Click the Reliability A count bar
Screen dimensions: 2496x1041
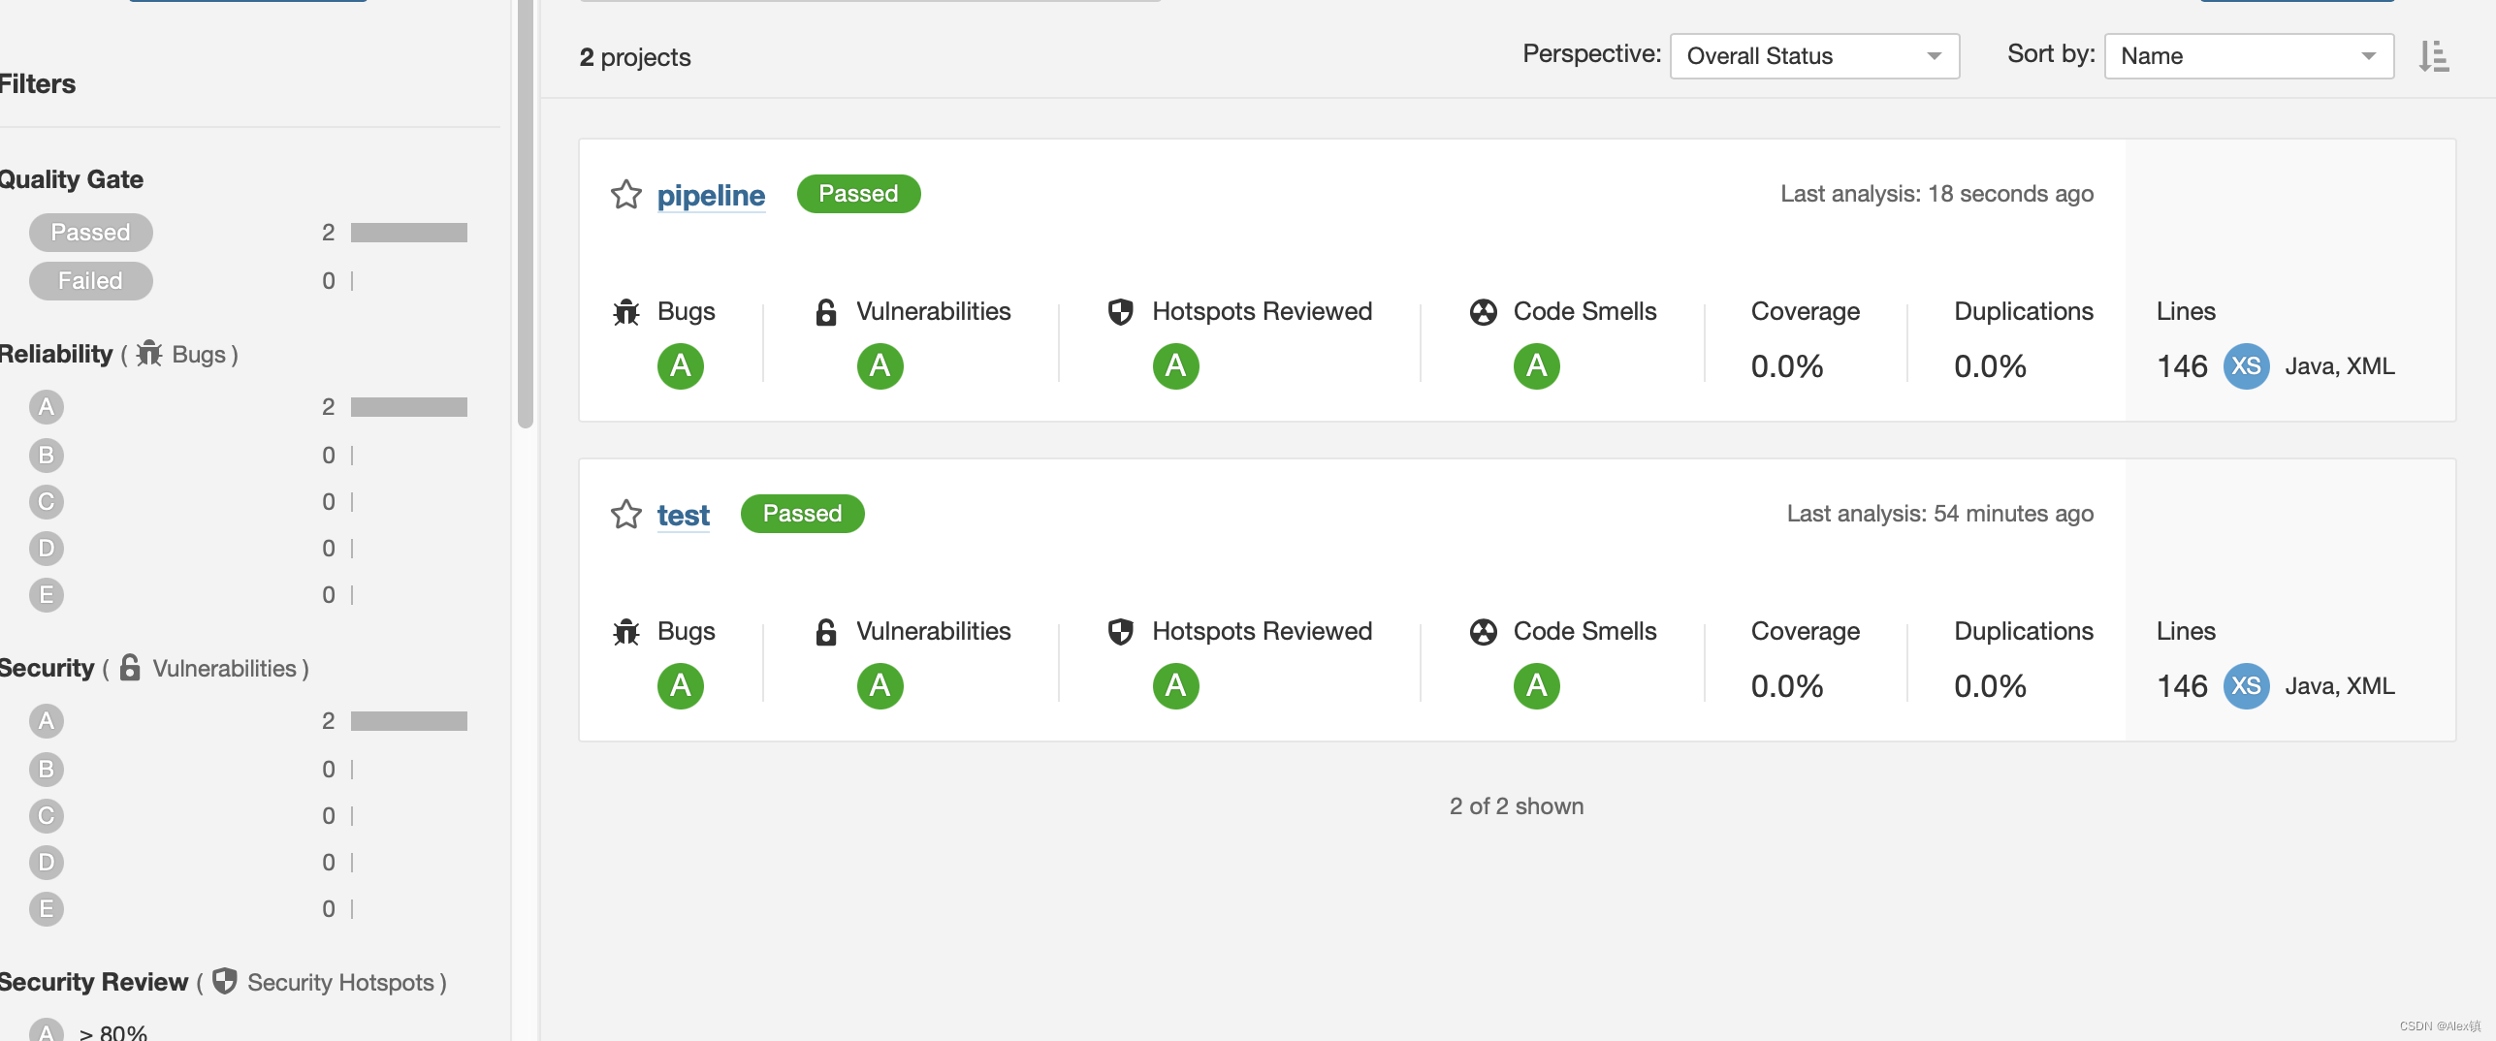[x=409, y=407]
